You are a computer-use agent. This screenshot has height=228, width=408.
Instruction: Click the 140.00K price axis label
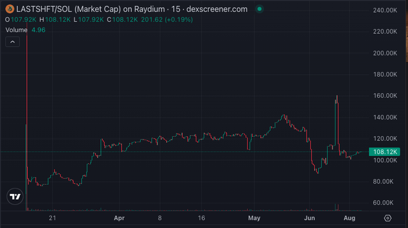click(x=385, y=118)
